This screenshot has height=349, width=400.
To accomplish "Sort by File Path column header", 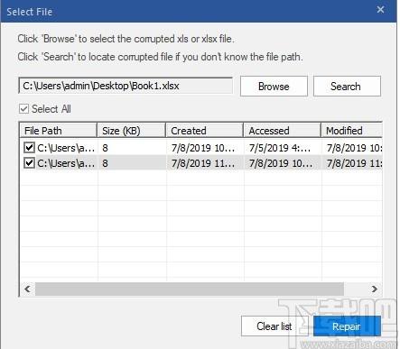I will pyautogui.click(x=59, y=131).
